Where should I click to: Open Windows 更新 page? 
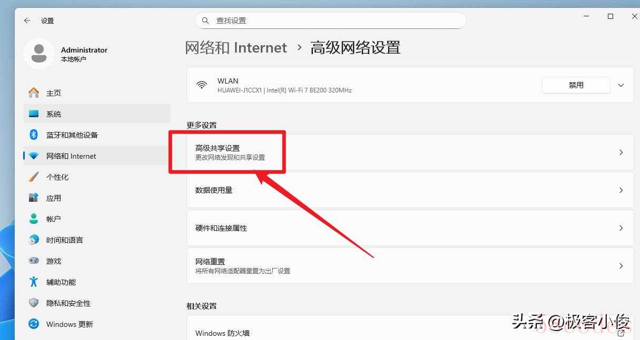coord(97,324)
